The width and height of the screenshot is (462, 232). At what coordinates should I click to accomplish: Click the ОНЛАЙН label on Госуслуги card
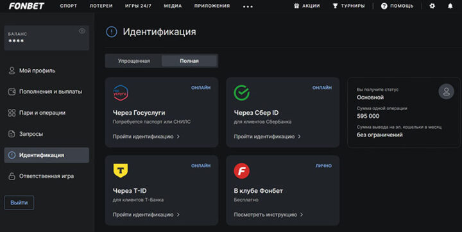201,88
